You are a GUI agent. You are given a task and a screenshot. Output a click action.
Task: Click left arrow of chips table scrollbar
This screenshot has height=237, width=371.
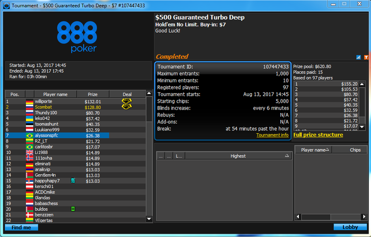(298, 217)
